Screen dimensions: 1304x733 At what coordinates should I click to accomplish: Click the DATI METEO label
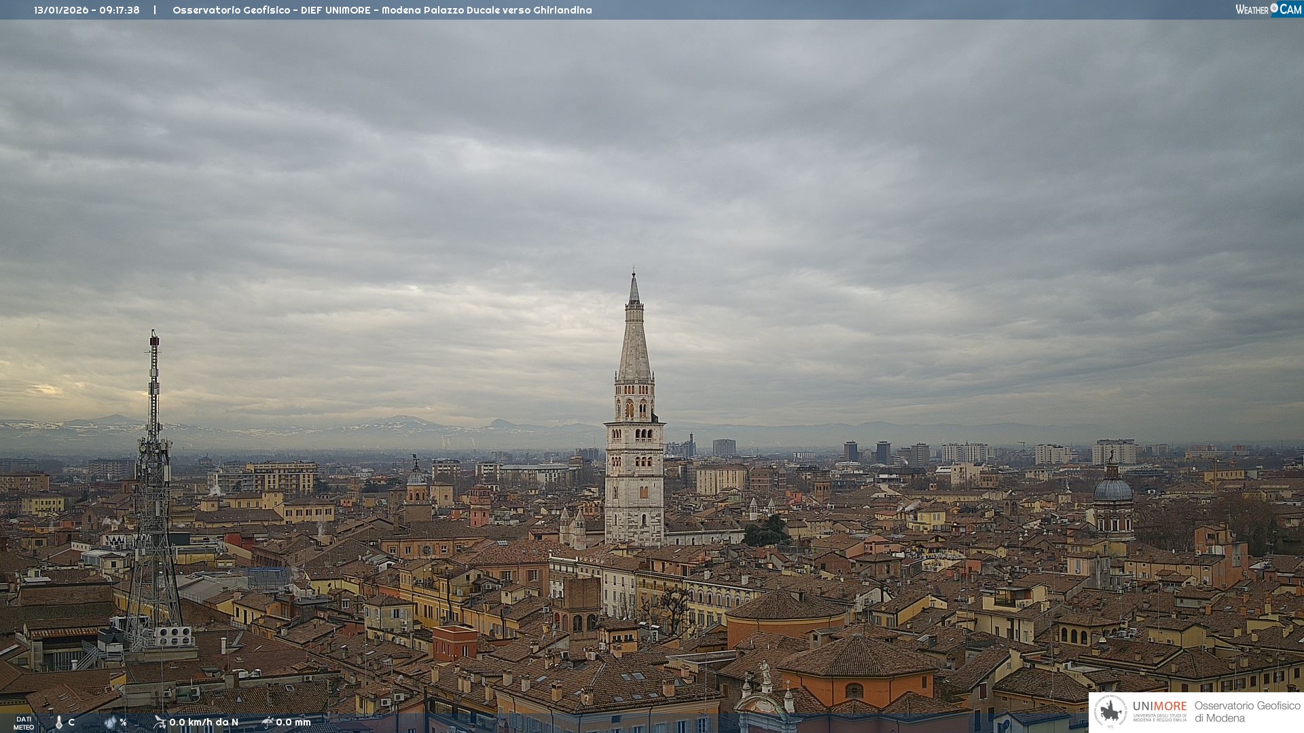[24, 723]
